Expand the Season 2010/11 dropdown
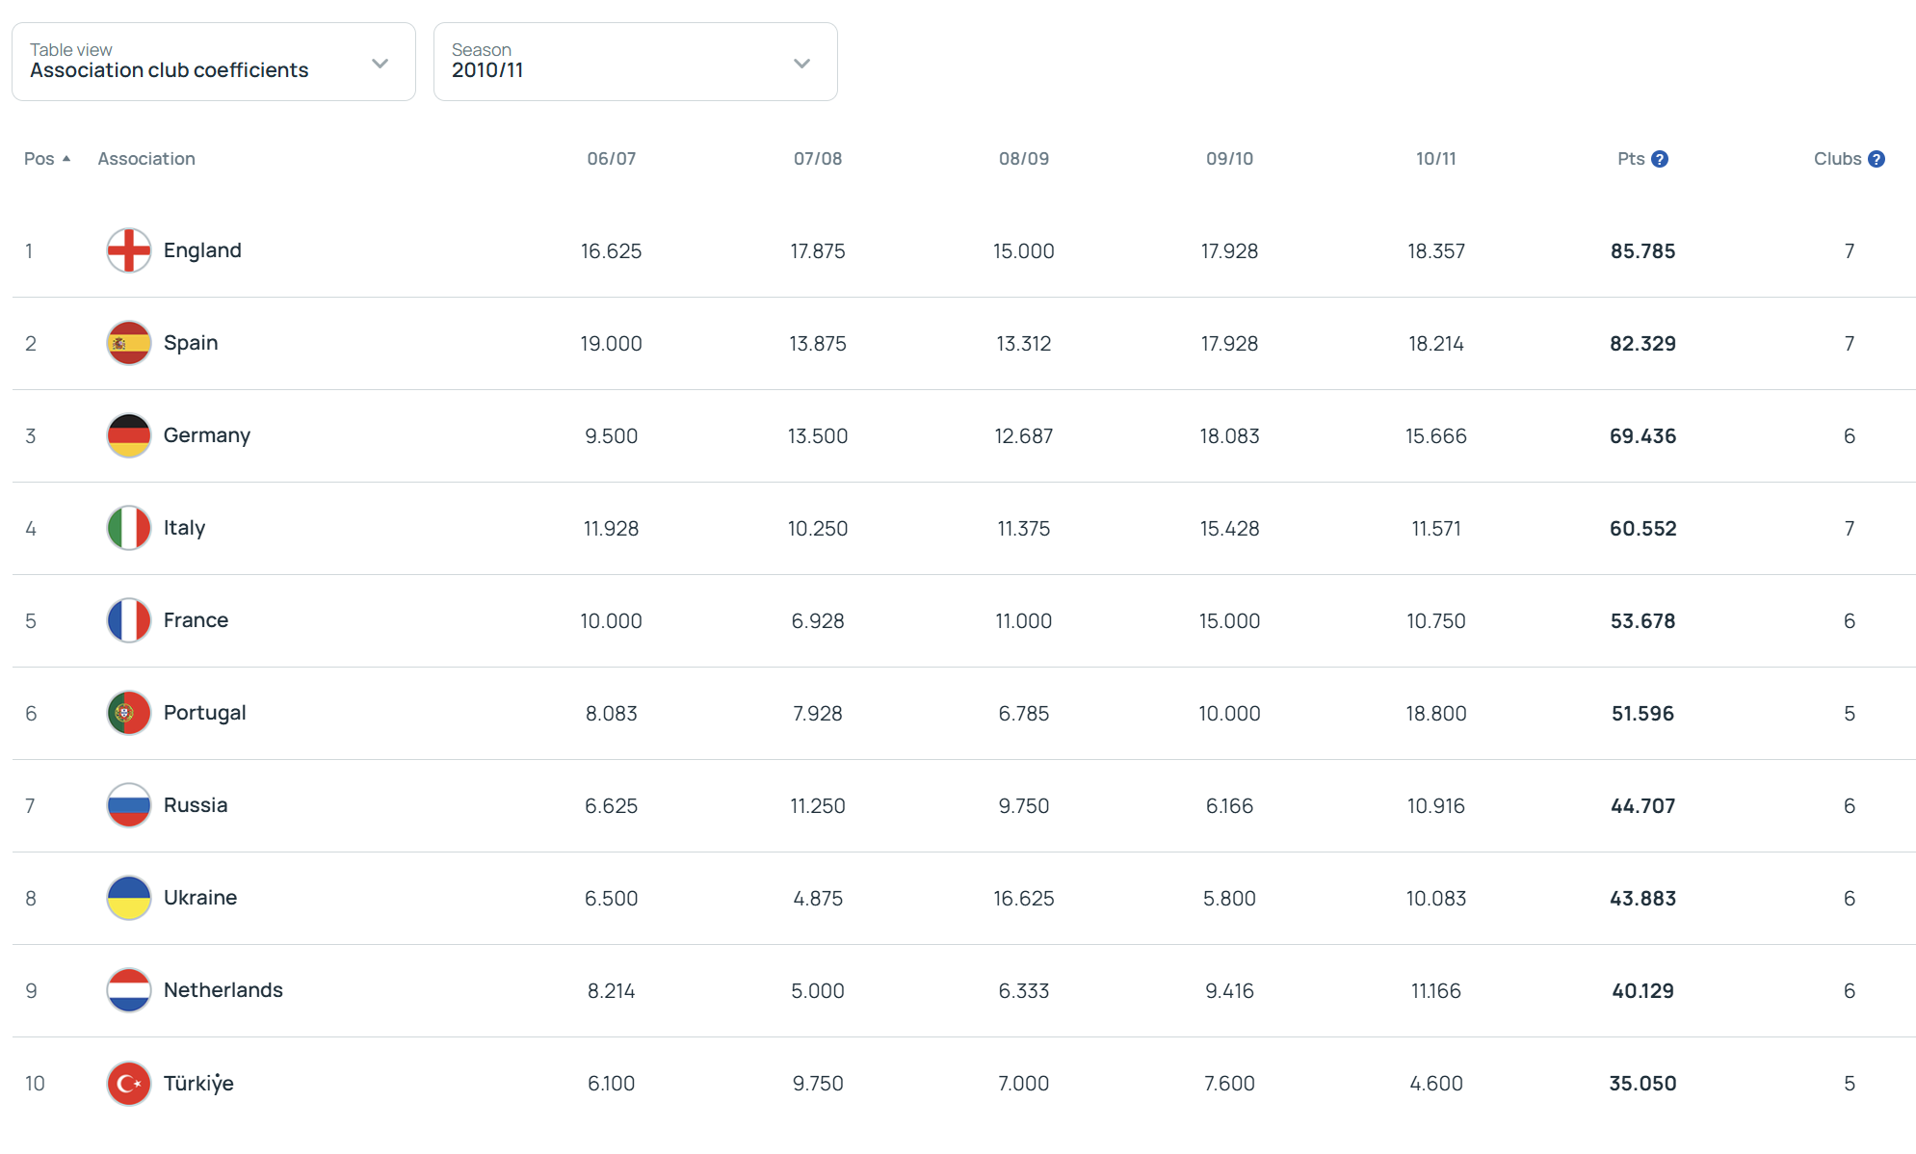Screen dimensions: 1916x1154 pyautogui.click(x=636, y=62)
